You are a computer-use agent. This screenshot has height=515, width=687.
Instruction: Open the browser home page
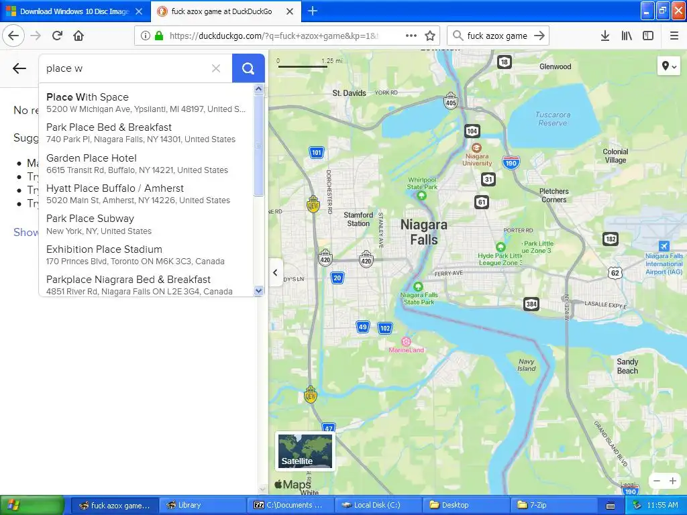[x=78, y=36]
